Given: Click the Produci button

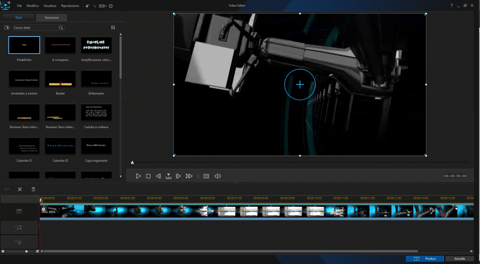Looking at the screenshot, I should coord(425,258).
